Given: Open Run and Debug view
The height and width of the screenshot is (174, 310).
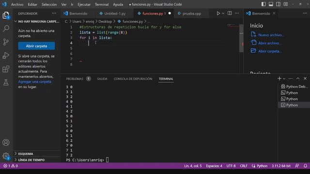Looking at the screenshot, I should tap(6, 56).
